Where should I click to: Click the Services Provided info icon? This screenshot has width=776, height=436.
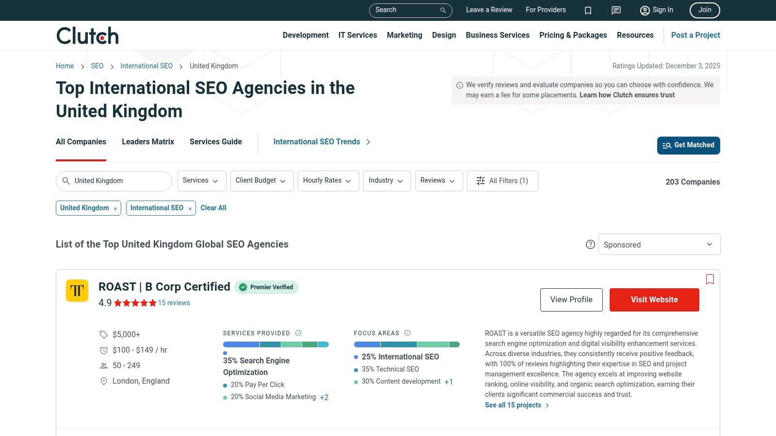[298, 333]
